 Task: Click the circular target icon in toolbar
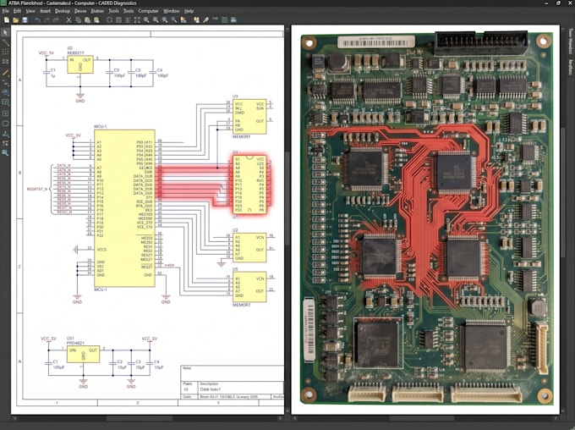[x=109, y=19]
